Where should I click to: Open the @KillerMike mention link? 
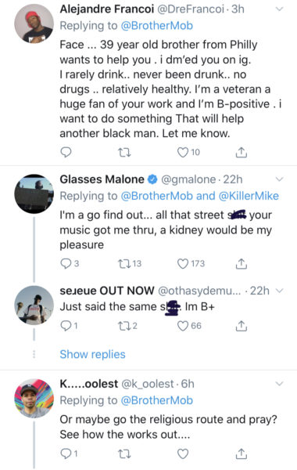pyautogui.click(x=249, y=196)
